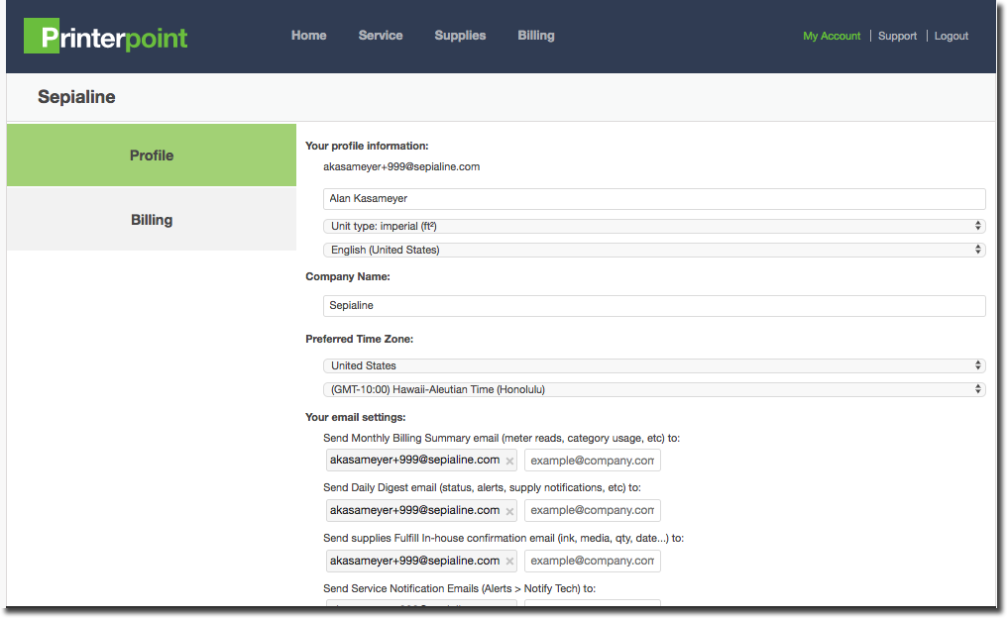Open the Supplies menu

pyautogui.click(x=461, y=36)
